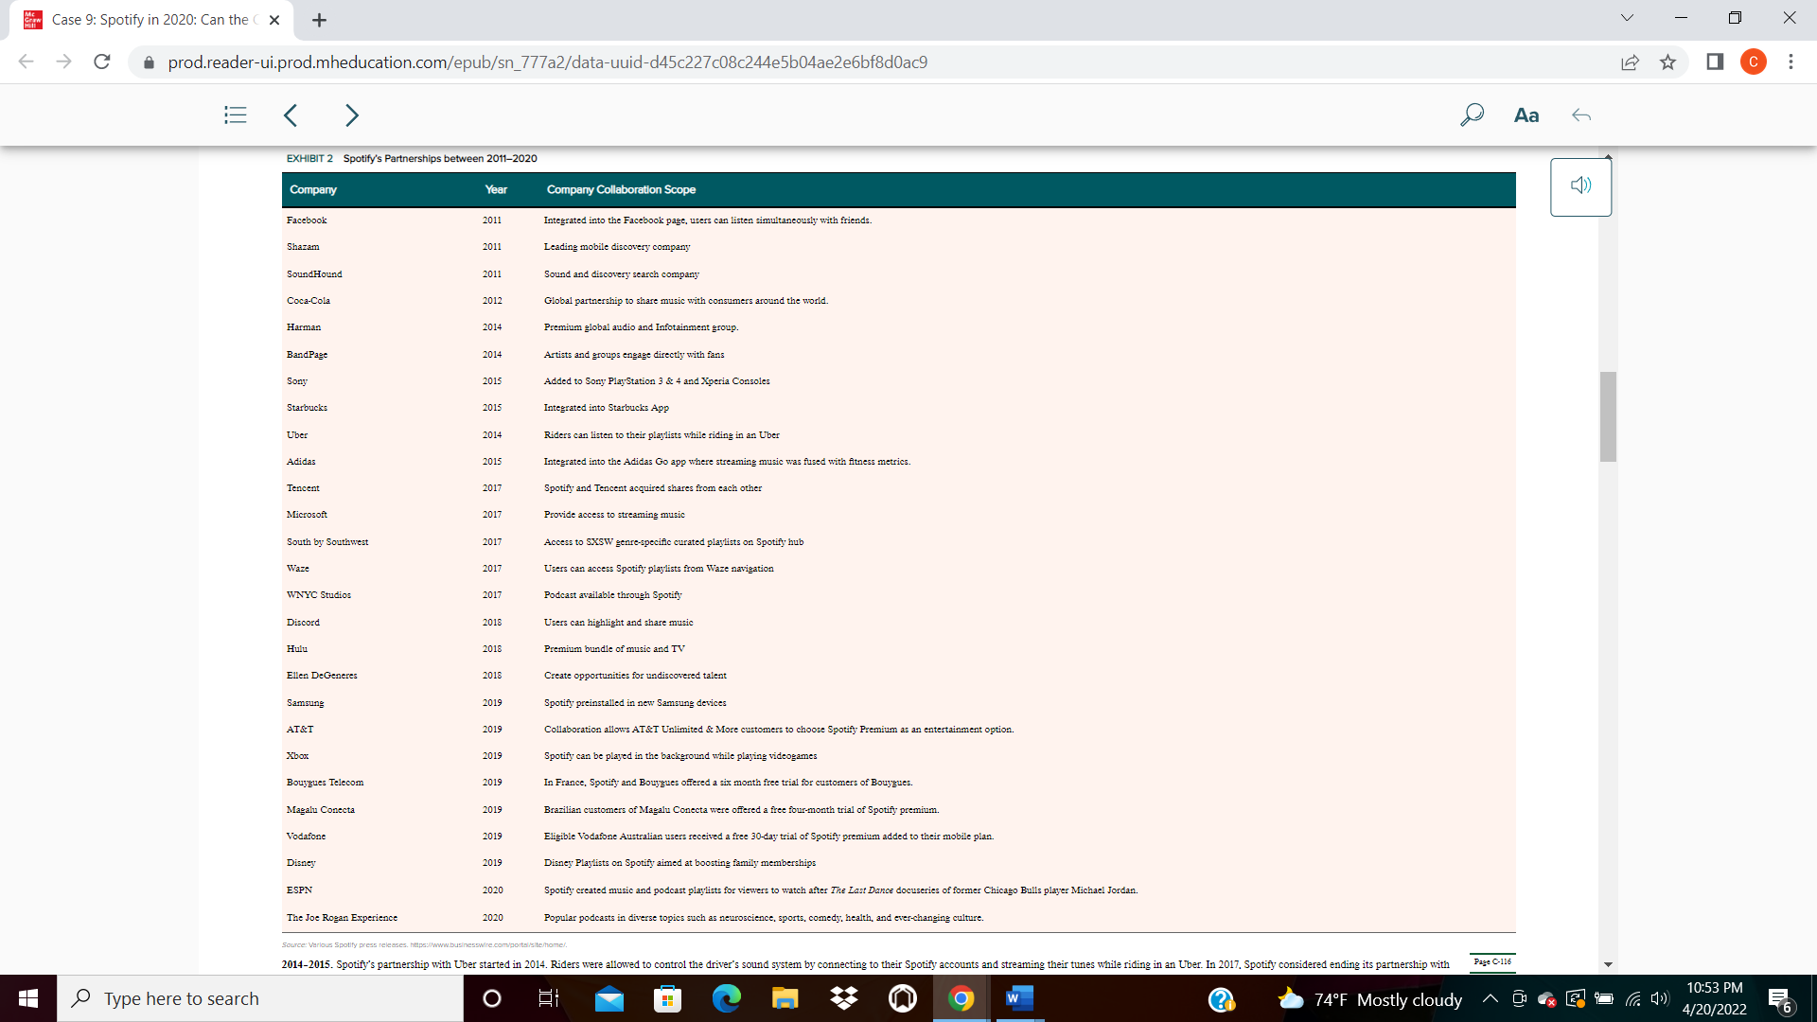Select the Disney collaboration scope text
Image resolution: width=1817 pixels, height=1022 pixels.
pyautogui.click(x=679, y=863)
